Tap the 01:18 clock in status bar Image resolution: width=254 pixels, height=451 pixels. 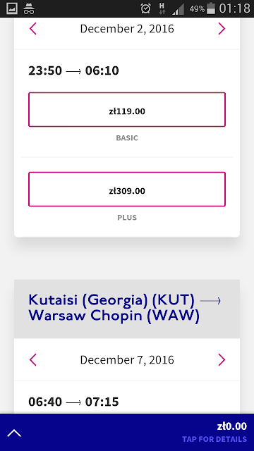(x=234, y=8)
